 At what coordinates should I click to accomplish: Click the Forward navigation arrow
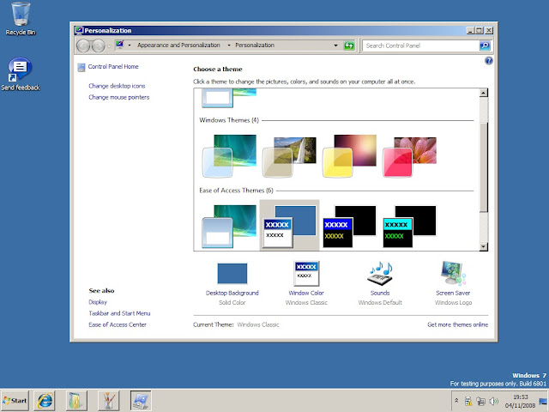(99, 45)
